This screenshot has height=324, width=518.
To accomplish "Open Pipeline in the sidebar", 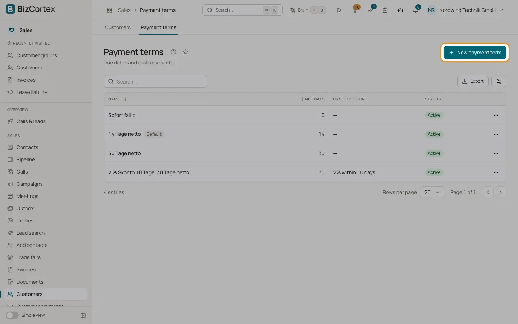I will (26, 159).
